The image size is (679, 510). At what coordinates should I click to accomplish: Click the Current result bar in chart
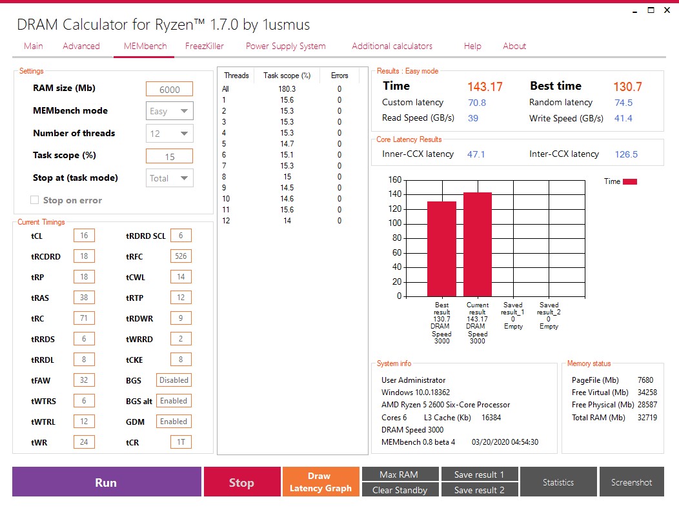point(478,245)
